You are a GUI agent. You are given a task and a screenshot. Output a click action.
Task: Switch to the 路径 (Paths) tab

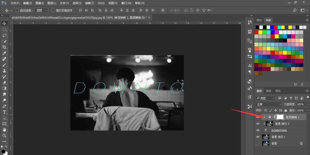click(x=278, y=91)
